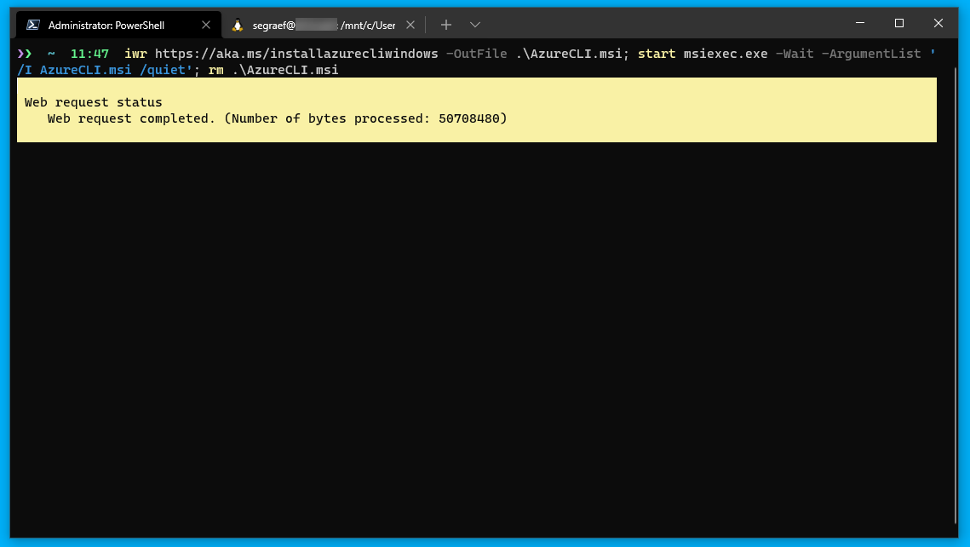Click the -ArgumentList parameter
Image resolution: width=970 pixels, height=547 pixels.
(871, 54)
